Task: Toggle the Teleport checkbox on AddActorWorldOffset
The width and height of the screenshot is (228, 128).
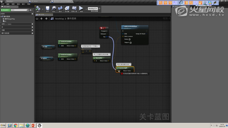Action: (x=130, y=42)
